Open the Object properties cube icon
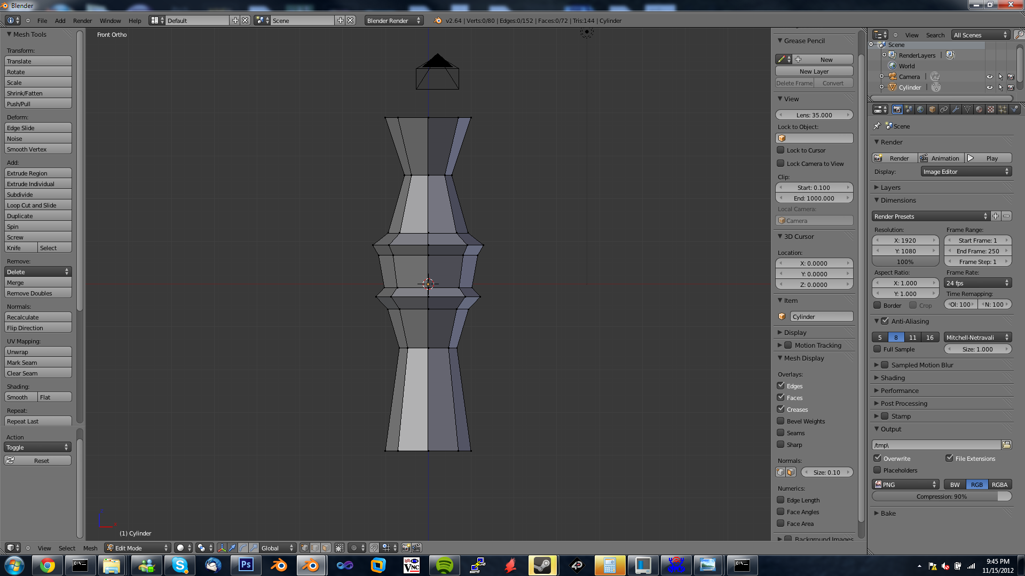Viewport: 1025px width, 576px height. tap(932, 109)
